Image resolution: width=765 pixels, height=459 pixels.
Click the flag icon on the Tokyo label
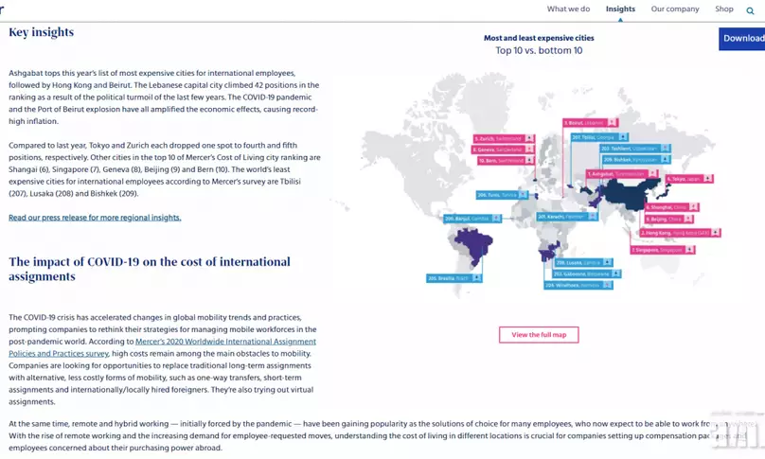pyautogui.click(x=708, y=179)
